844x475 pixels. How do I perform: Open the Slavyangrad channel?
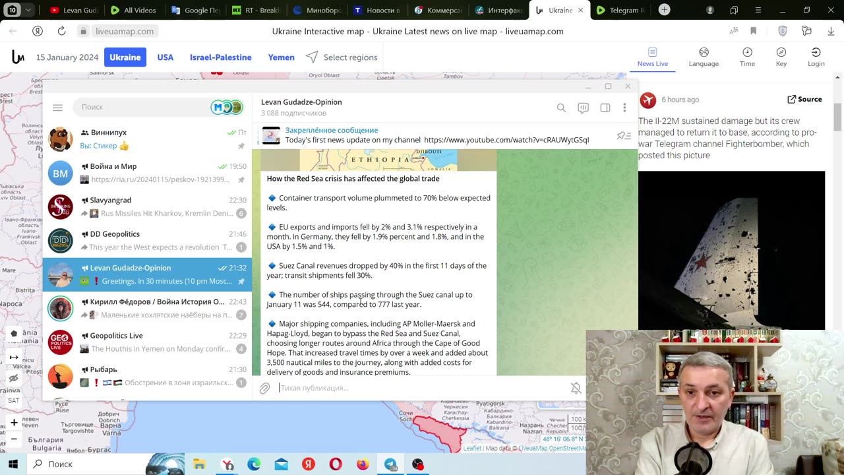[147, 206]
